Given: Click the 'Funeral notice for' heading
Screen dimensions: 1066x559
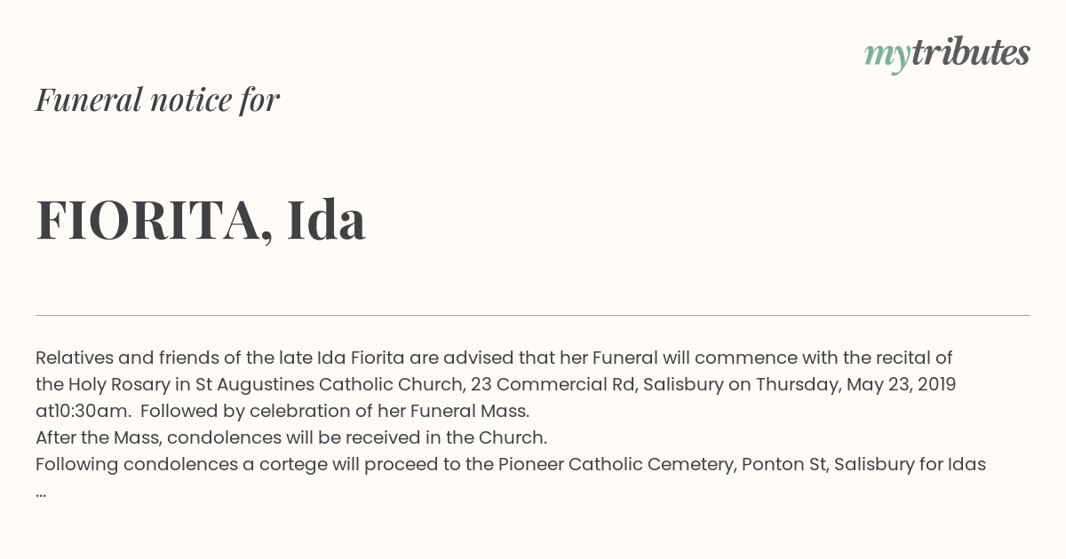Looking at the screenshot, I should coord(157,99).
